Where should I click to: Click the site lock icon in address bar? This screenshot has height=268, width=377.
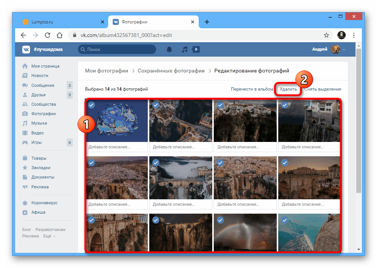click(x=75, y=35)
